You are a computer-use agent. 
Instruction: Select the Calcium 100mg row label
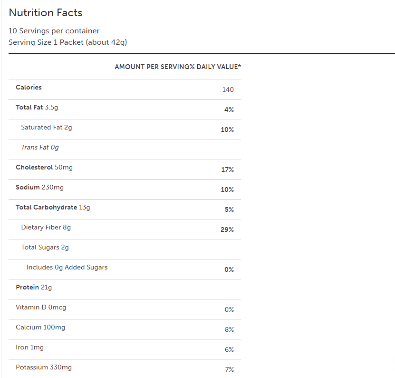click(x=40, y=327)
